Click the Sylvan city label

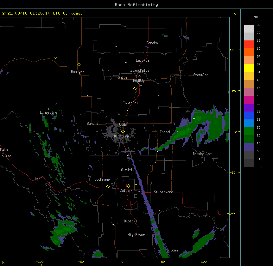point(124,77)
